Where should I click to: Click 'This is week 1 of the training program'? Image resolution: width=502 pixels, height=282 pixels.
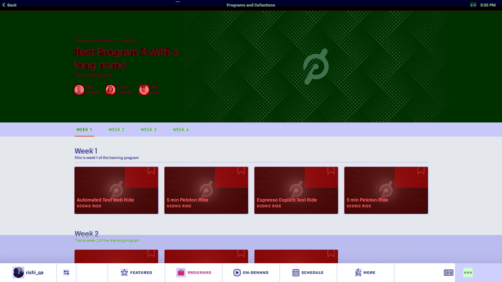coord(106,158)
